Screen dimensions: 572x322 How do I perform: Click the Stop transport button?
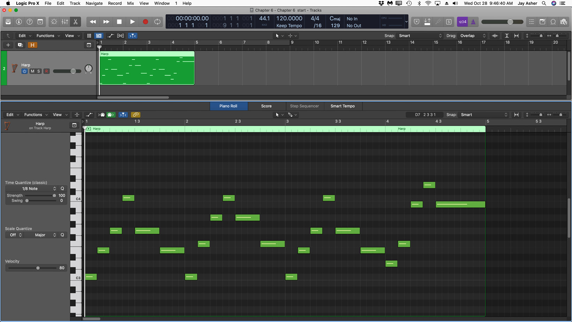coord(119,22)
